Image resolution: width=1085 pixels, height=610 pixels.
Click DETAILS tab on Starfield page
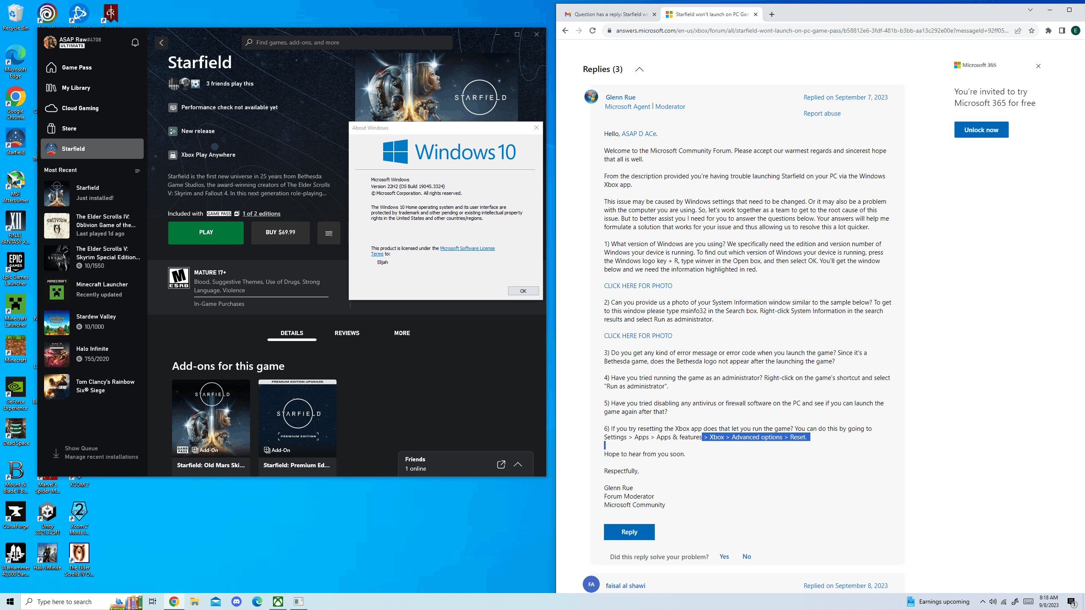[x=291, y=333]
